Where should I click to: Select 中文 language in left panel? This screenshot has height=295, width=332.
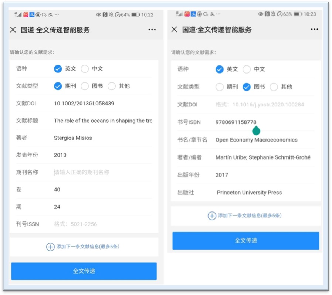[85, 69]
